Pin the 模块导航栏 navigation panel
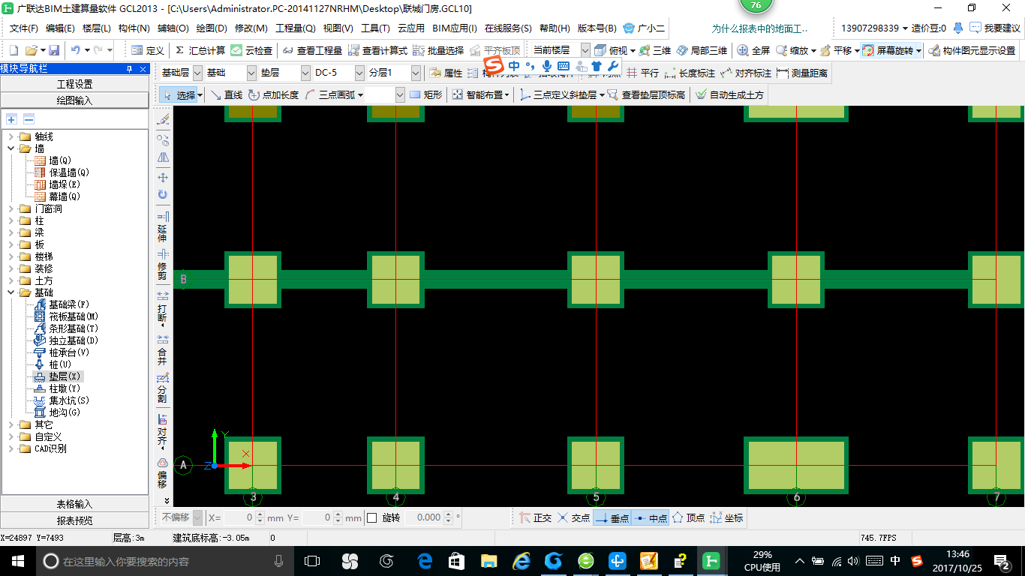Viewport: 1025px width, 576px height. pyautogui.click(x=130, y=68)
